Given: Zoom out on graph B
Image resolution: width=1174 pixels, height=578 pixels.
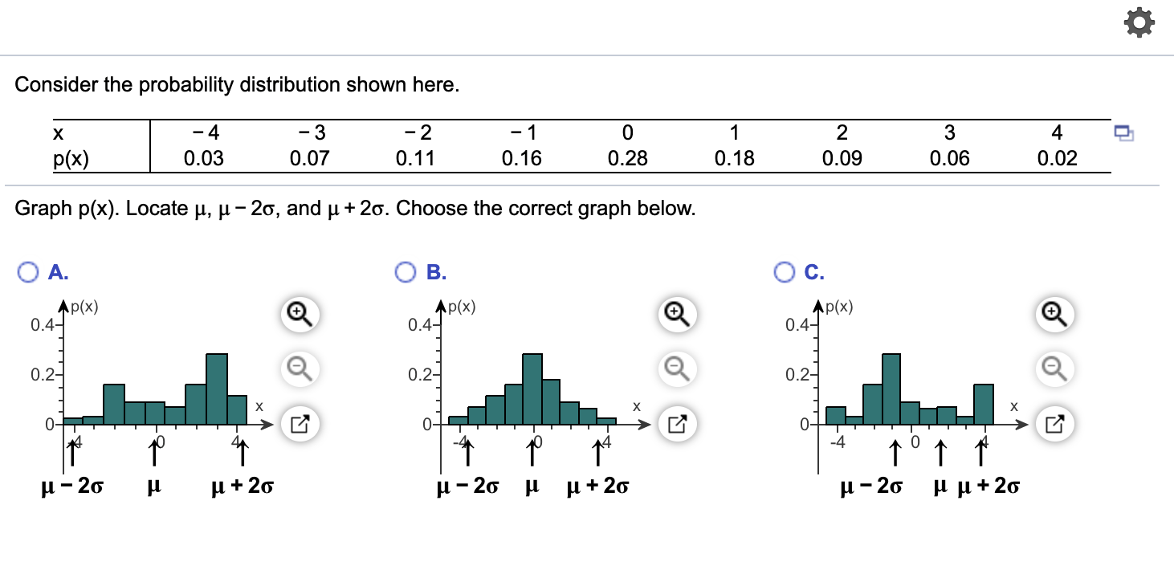Looking at the screenshot, I should 675,370.
